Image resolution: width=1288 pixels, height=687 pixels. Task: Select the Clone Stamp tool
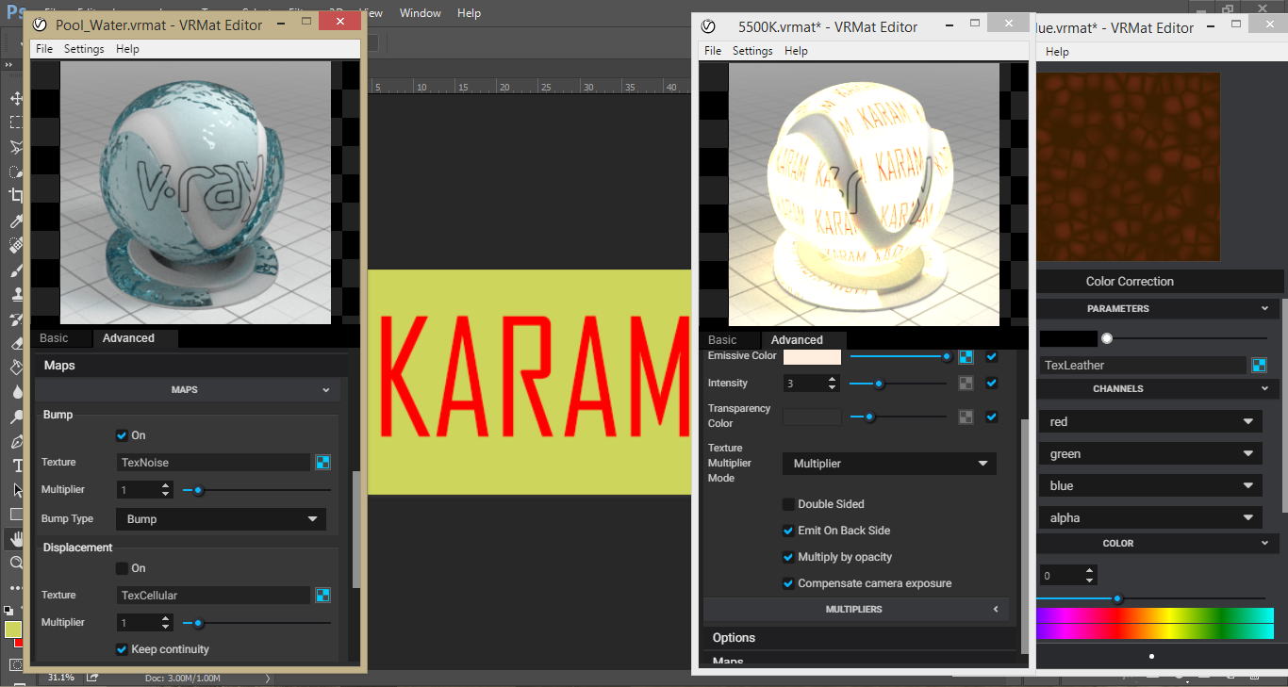coord(16,294)
